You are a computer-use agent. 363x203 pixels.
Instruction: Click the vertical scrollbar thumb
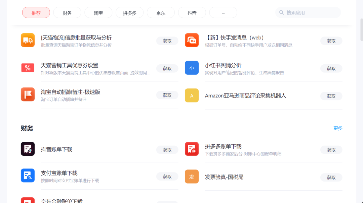pyautogui.click(x=362, y=30)
